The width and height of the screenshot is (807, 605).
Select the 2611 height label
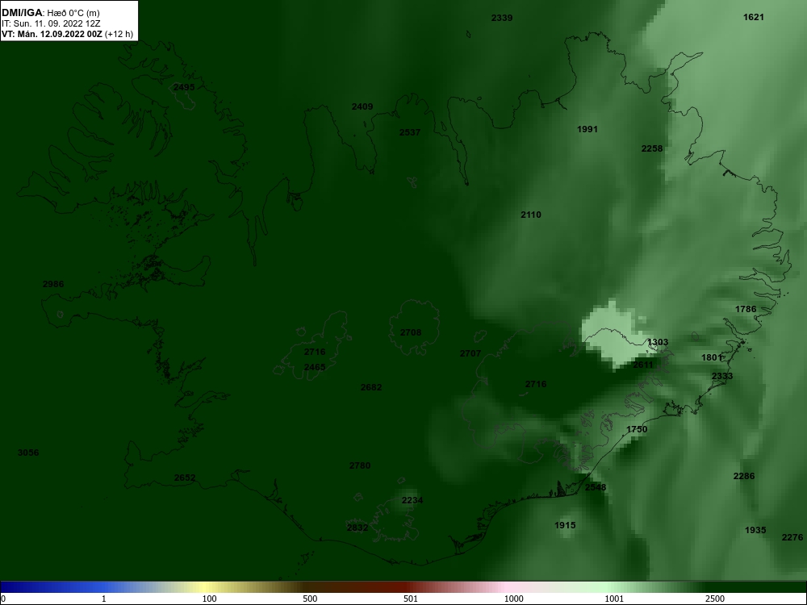click(643, 365)
